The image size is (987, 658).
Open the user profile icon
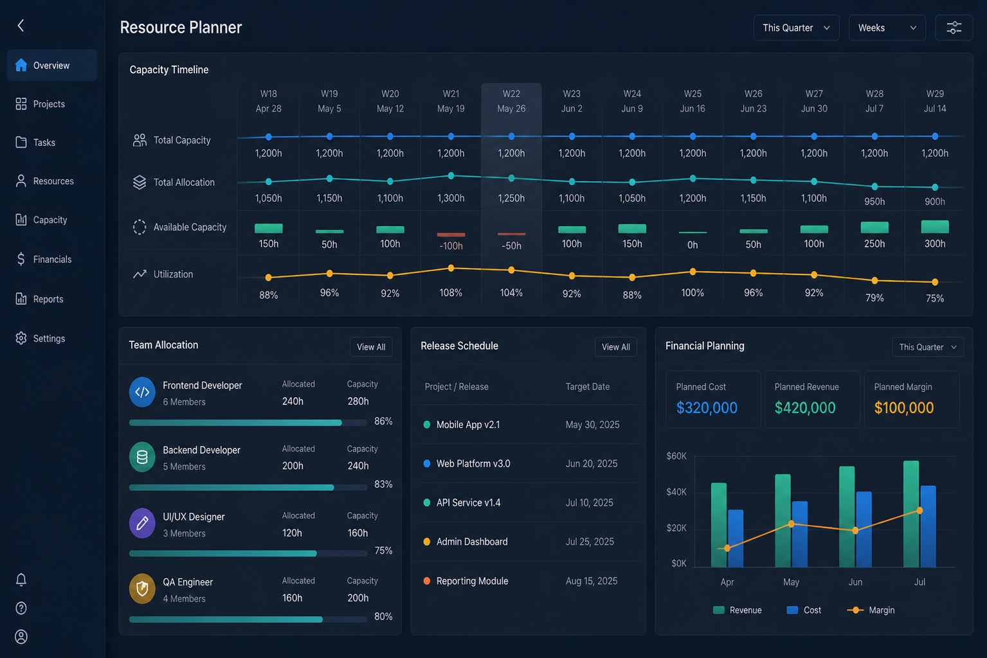(x=21, y=637)
